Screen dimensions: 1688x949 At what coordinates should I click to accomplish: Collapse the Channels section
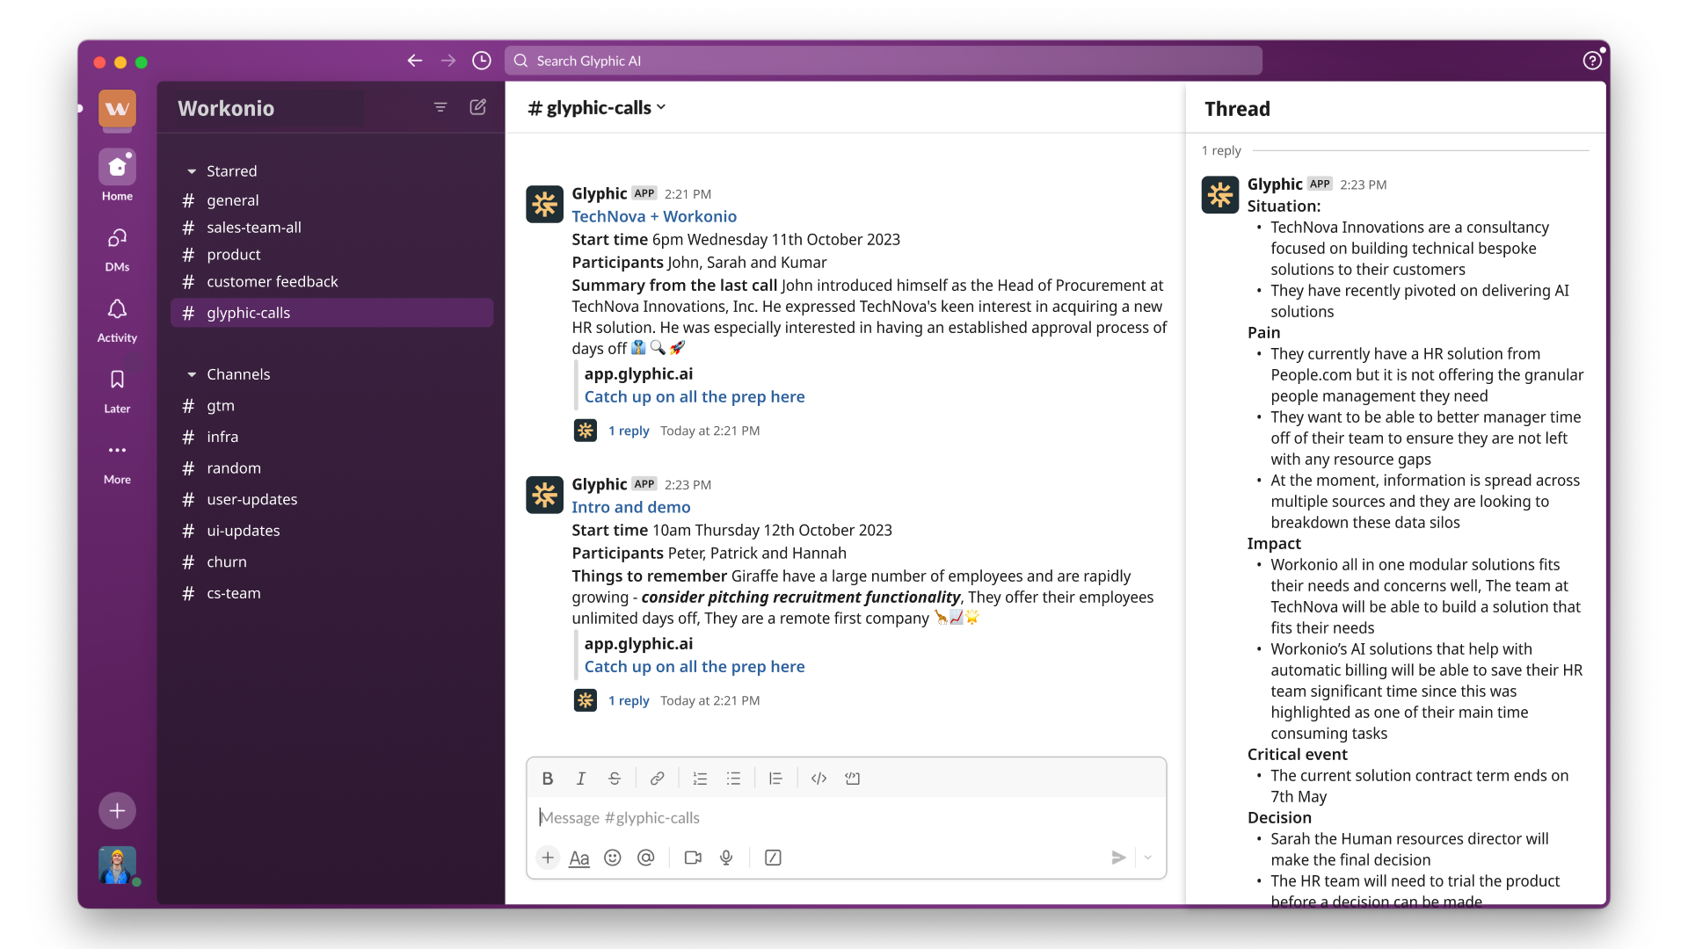point(193,373)
